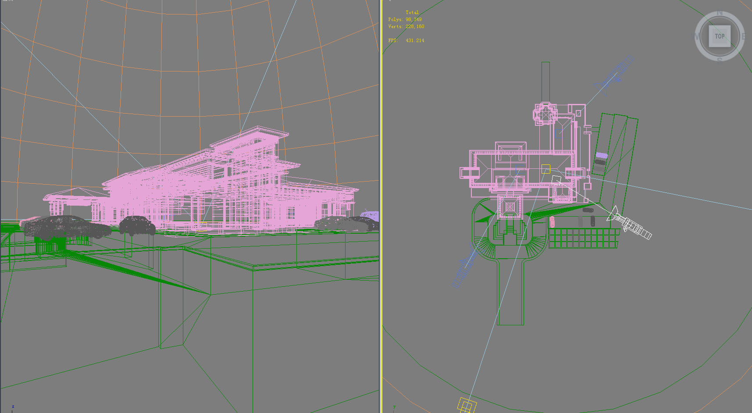Select the small yellow target box on the roof plan

[546, 169]
